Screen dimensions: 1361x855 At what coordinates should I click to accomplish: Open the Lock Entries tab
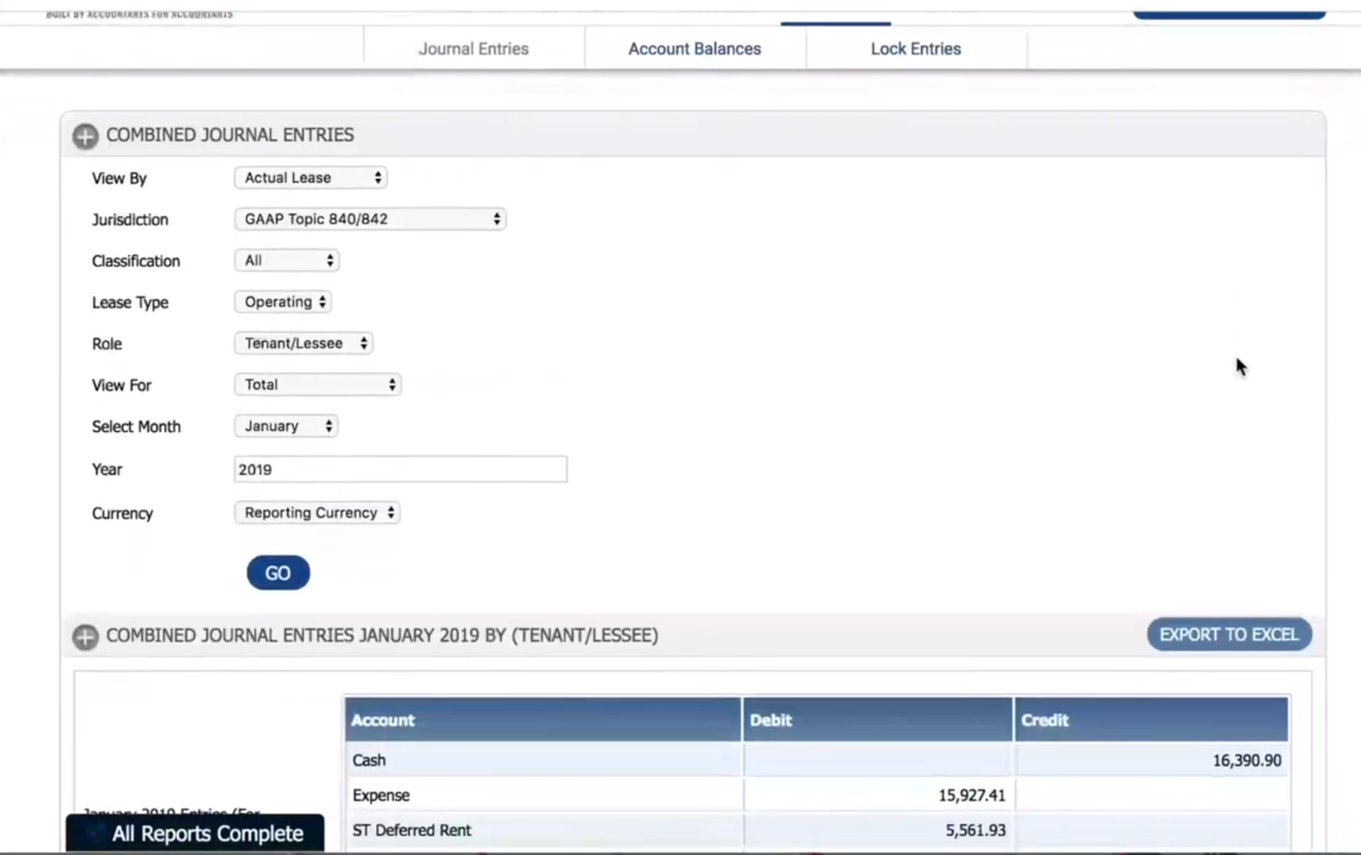[915, 48]
